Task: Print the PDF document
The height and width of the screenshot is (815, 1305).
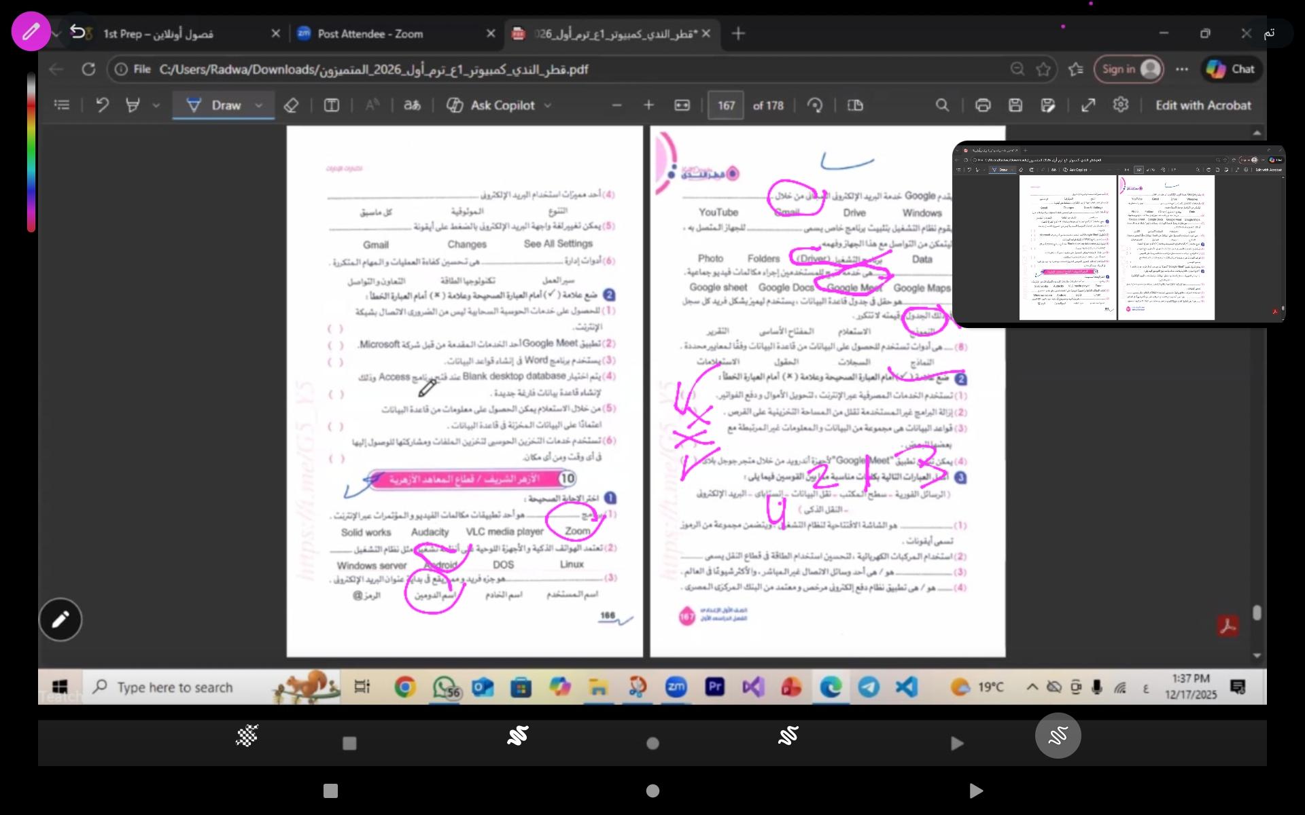Action: pos(982,105)
